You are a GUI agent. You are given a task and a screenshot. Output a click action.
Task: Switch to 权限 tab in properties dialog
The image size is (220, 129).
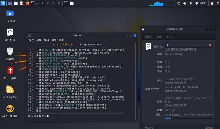pos(170,37)
